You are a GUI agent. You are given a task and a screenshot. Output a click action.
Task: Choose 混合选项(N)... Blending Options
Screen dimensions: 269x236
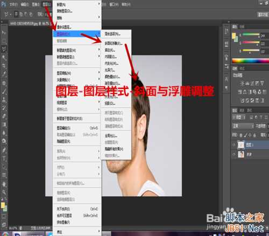coord(116,33)
